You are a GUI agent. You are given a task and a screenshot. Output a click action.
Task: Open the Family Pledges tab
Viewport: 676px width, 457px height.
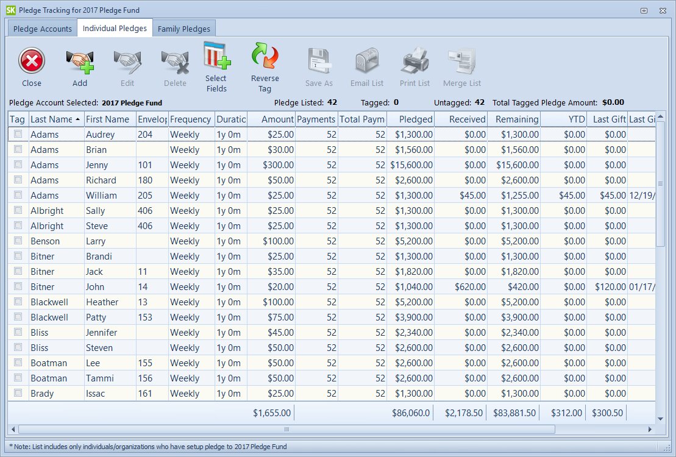pyautogui.click(x=184, y=29)
